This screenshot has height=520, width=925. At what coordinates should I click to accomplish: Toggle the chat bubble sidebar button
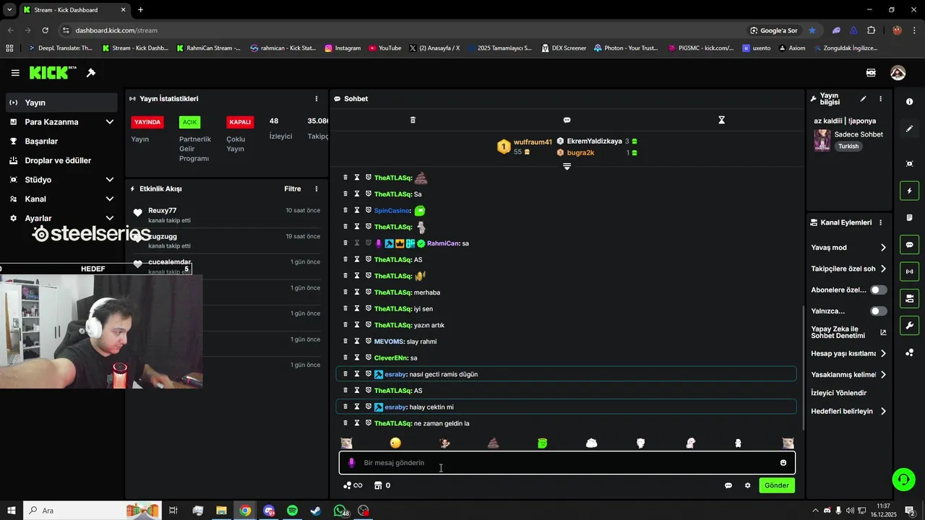909,245
